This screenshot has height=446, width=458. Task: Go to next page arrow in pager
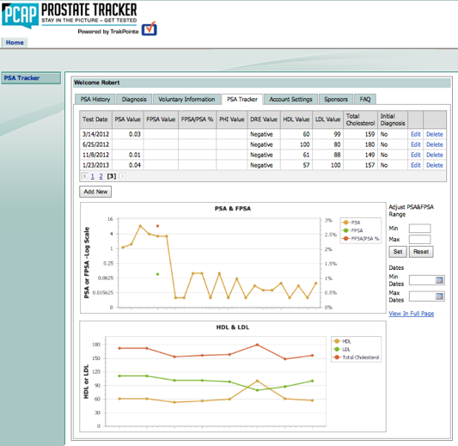coord(122,176)
